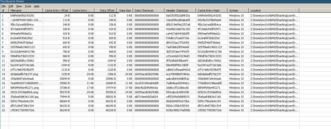This screenshot has height=129, width=331.
Task: Open the File menu
Action: 4,6
